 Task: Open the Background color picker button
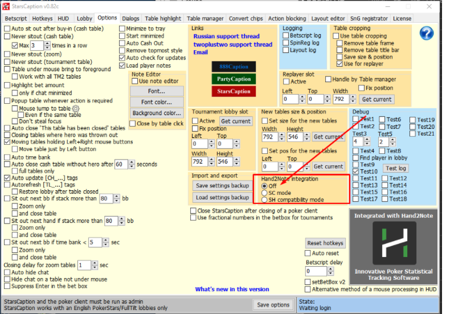coord(157,113)
